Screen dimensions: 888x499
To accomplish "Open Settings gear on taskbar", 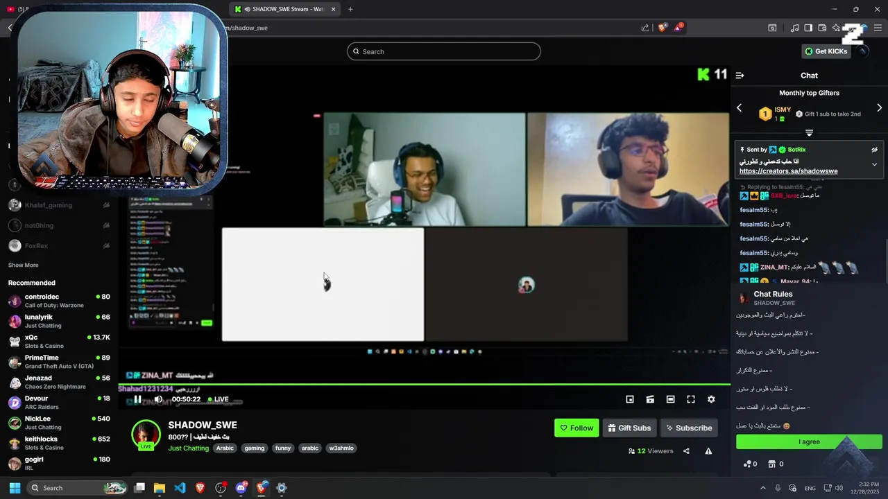I will [x=282, y=488].
